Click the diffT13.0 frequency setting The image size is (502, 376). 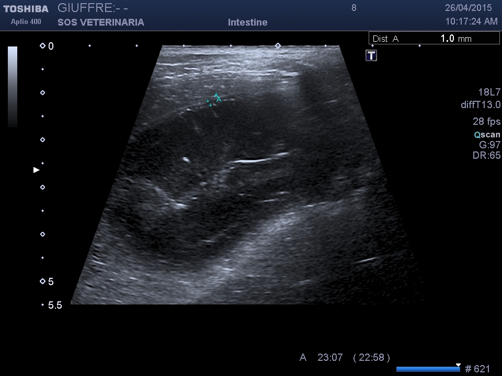480,105
